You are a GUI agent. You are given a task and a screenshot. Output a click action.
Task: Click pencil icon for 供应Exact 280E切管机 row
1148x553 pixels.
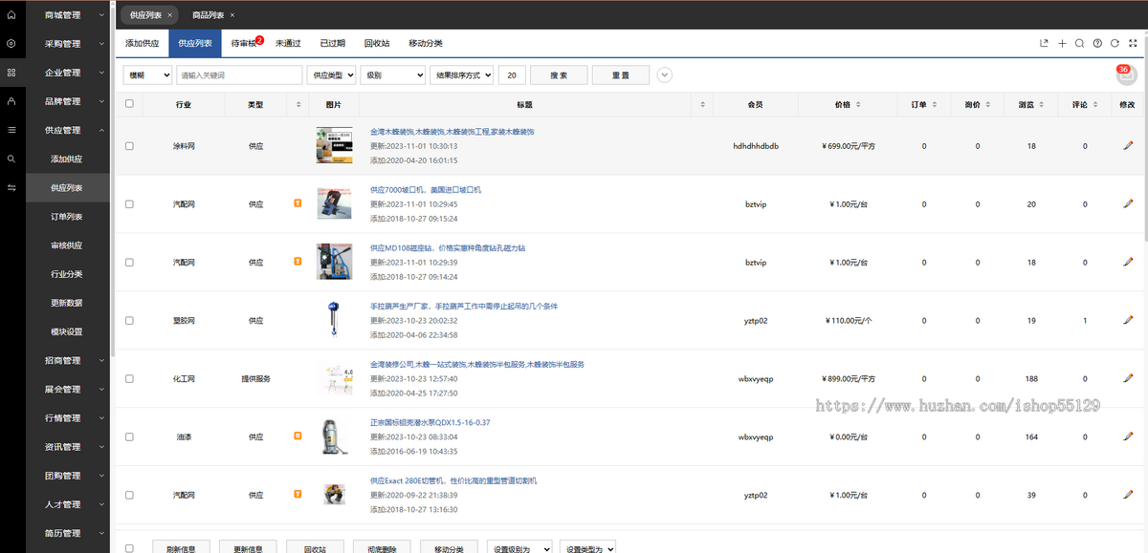[x=1128, y=495]
